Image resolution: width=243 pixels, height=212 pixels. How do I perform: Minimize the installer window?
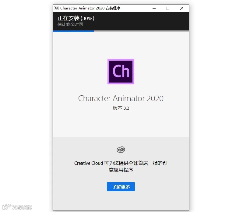point(154,8)
